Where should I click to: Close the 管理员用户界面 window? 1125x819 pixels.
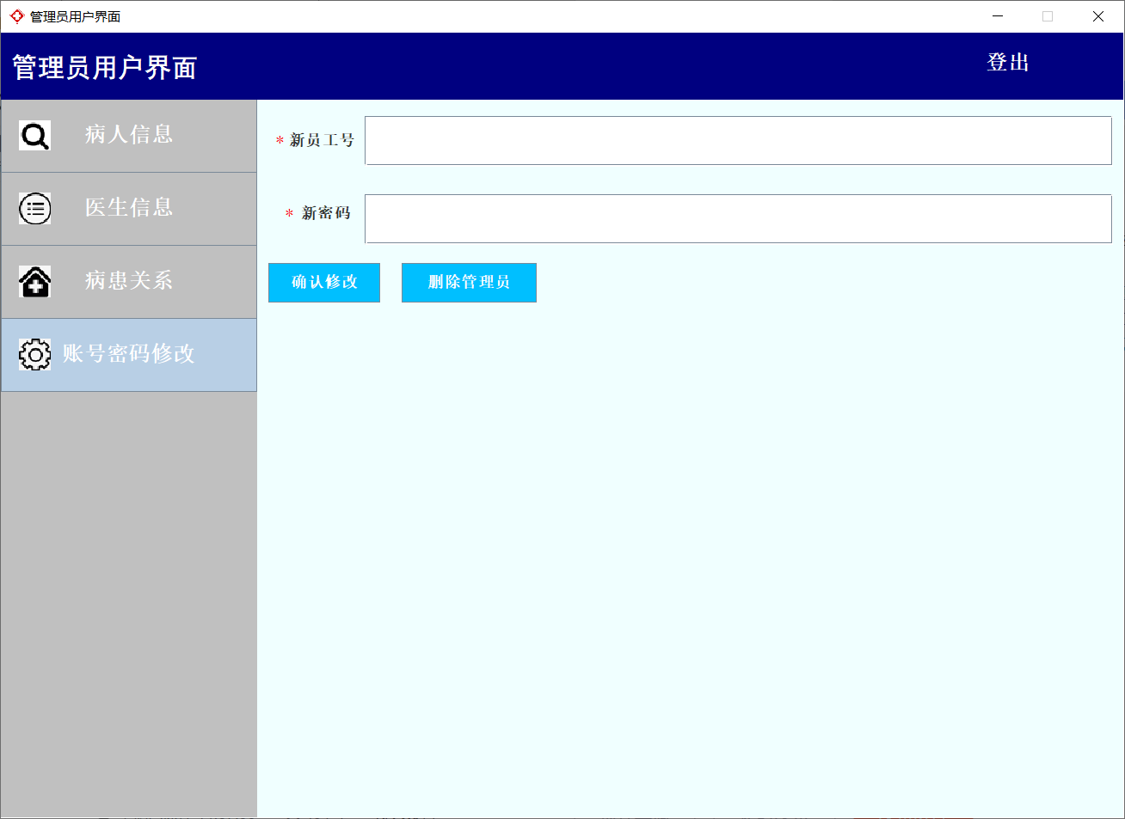[x=1098, y=16]
